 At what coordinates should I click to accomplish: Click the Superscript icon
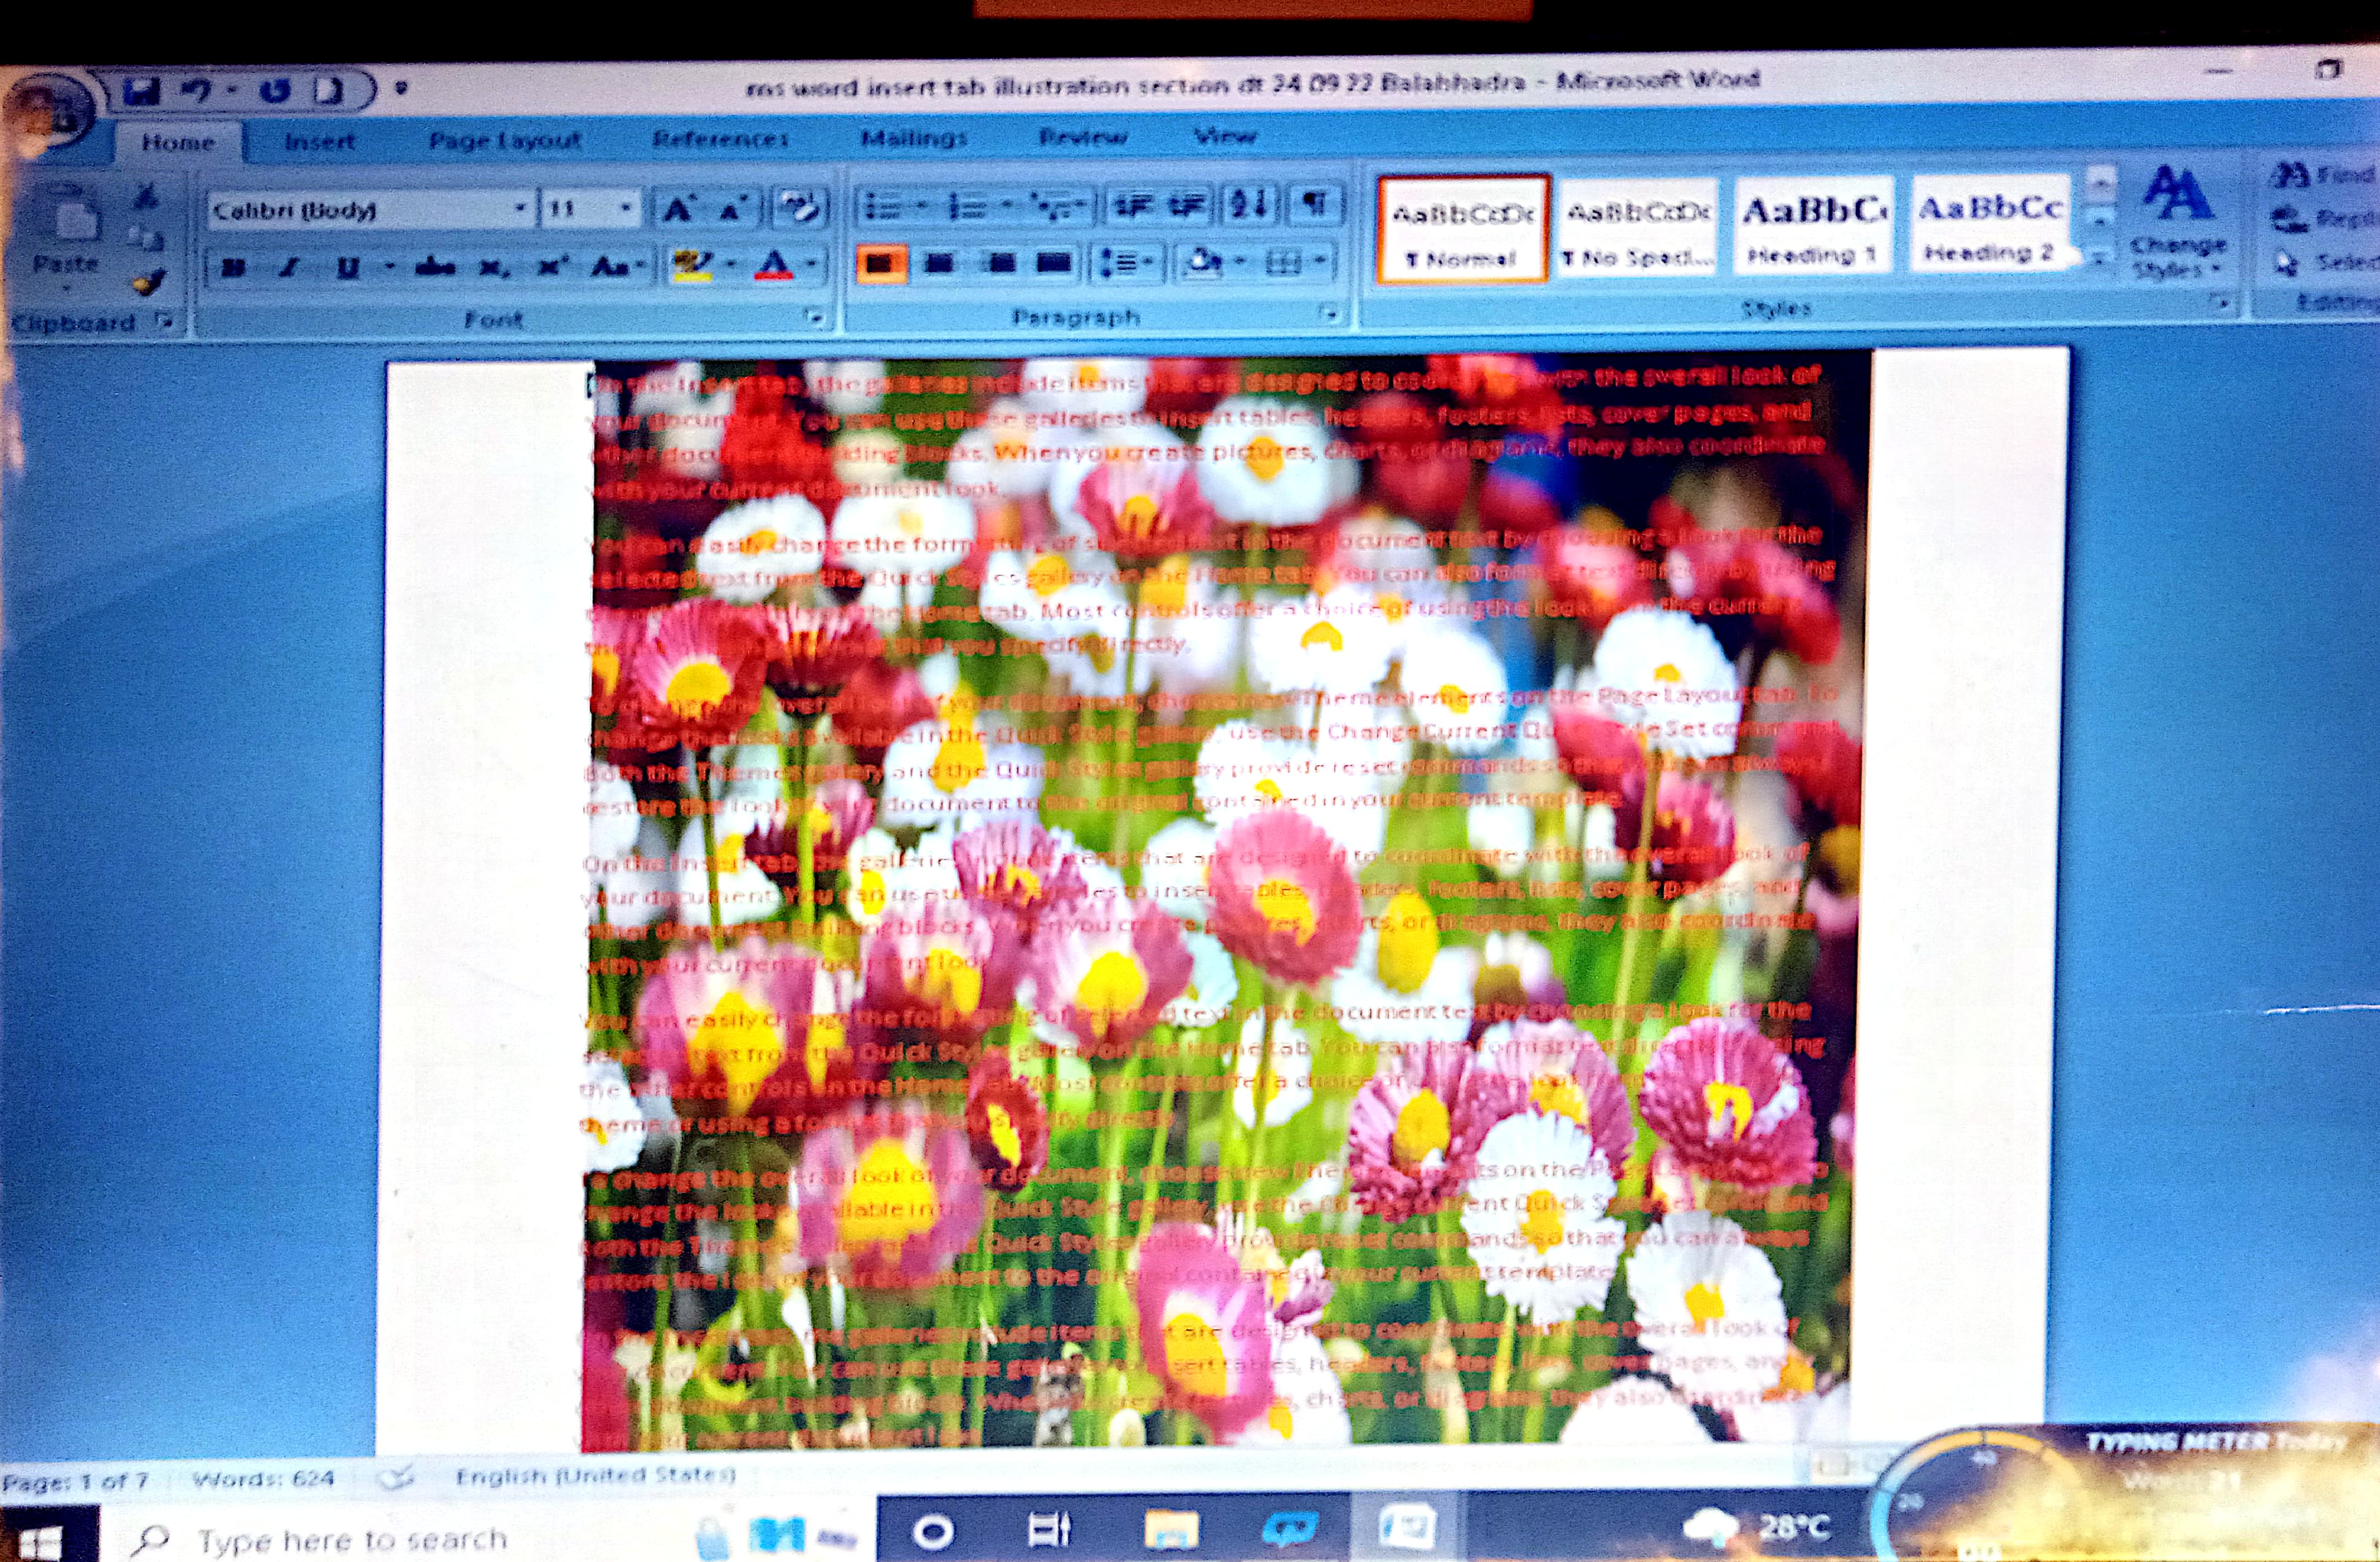click(x=551, y=266)
